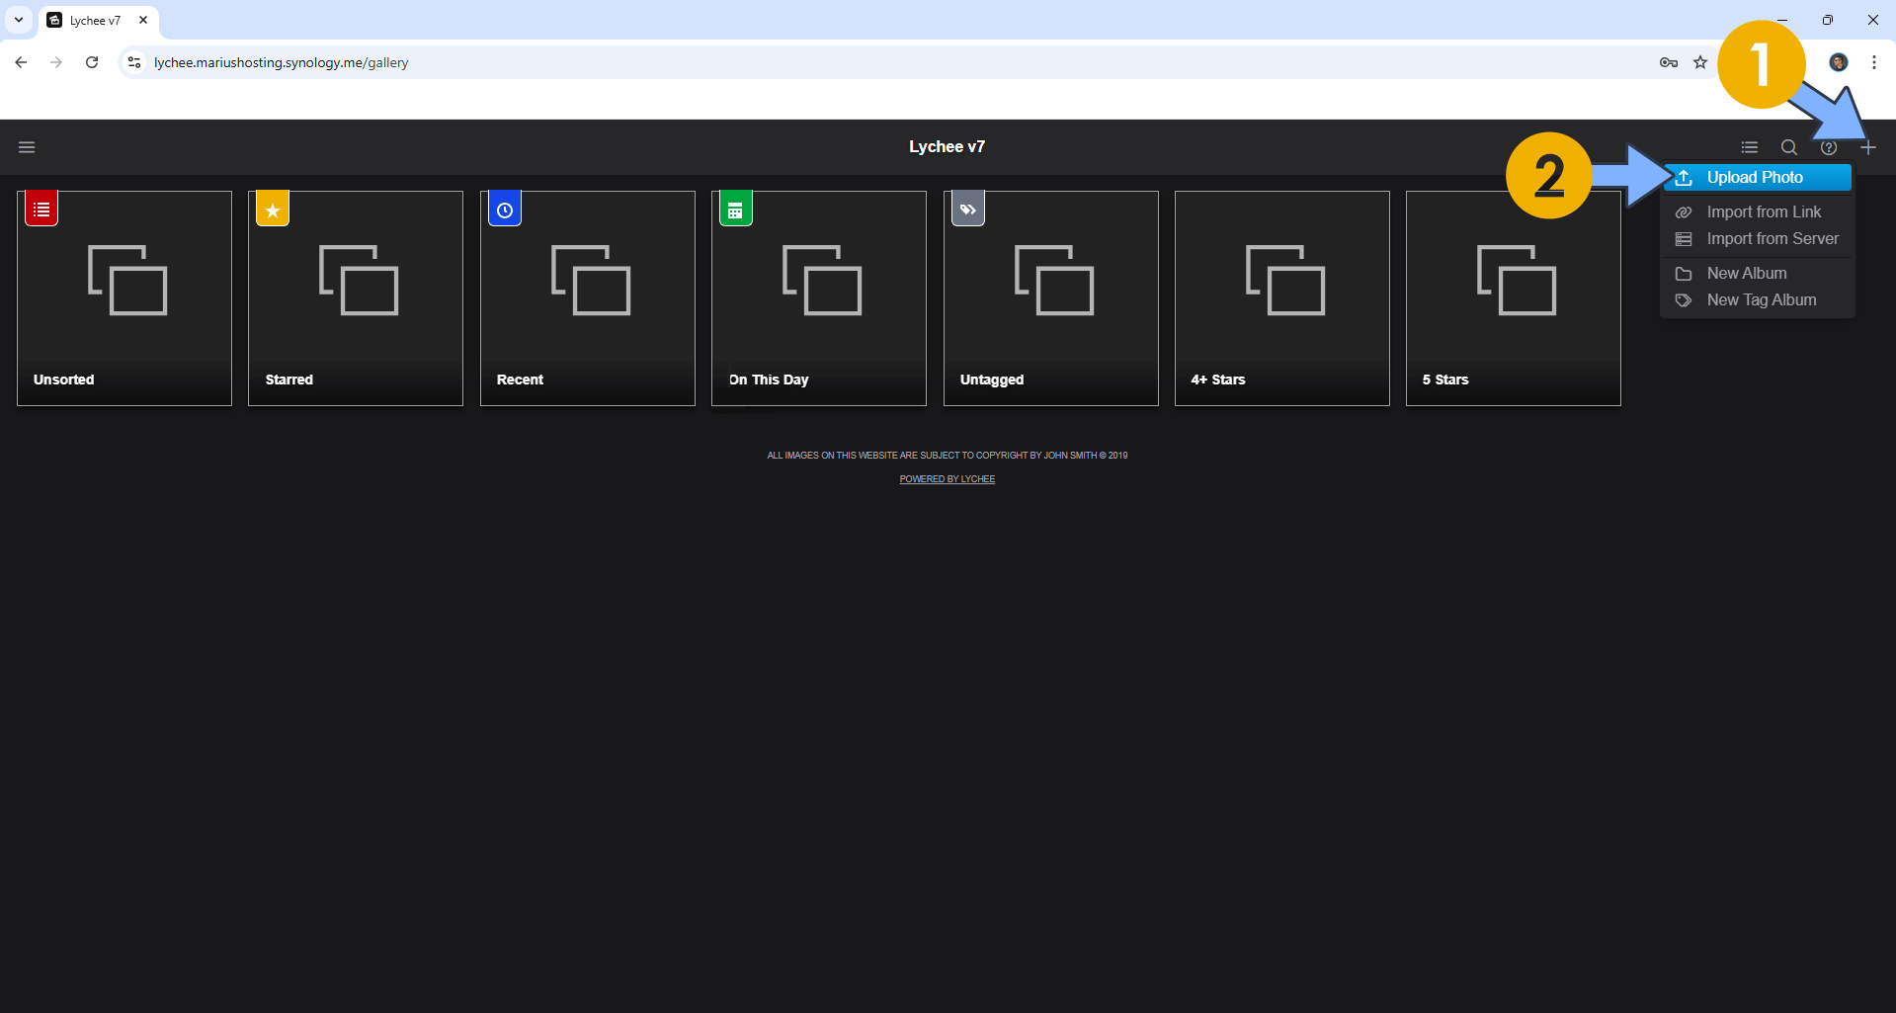1896x1013 pixels.
Task: Click the tag badge on Untagged album
Action: [967, 208]
